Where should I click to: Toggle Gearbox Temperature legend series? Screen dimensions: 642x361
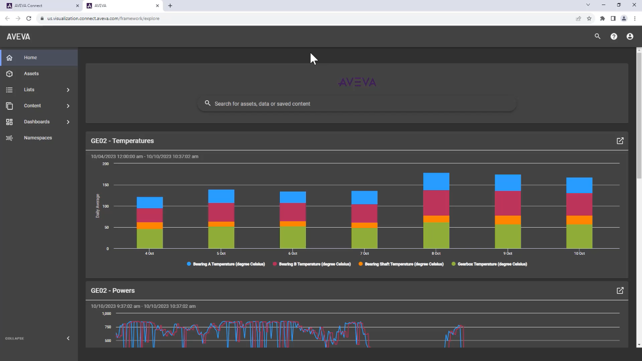click(492, 264)
